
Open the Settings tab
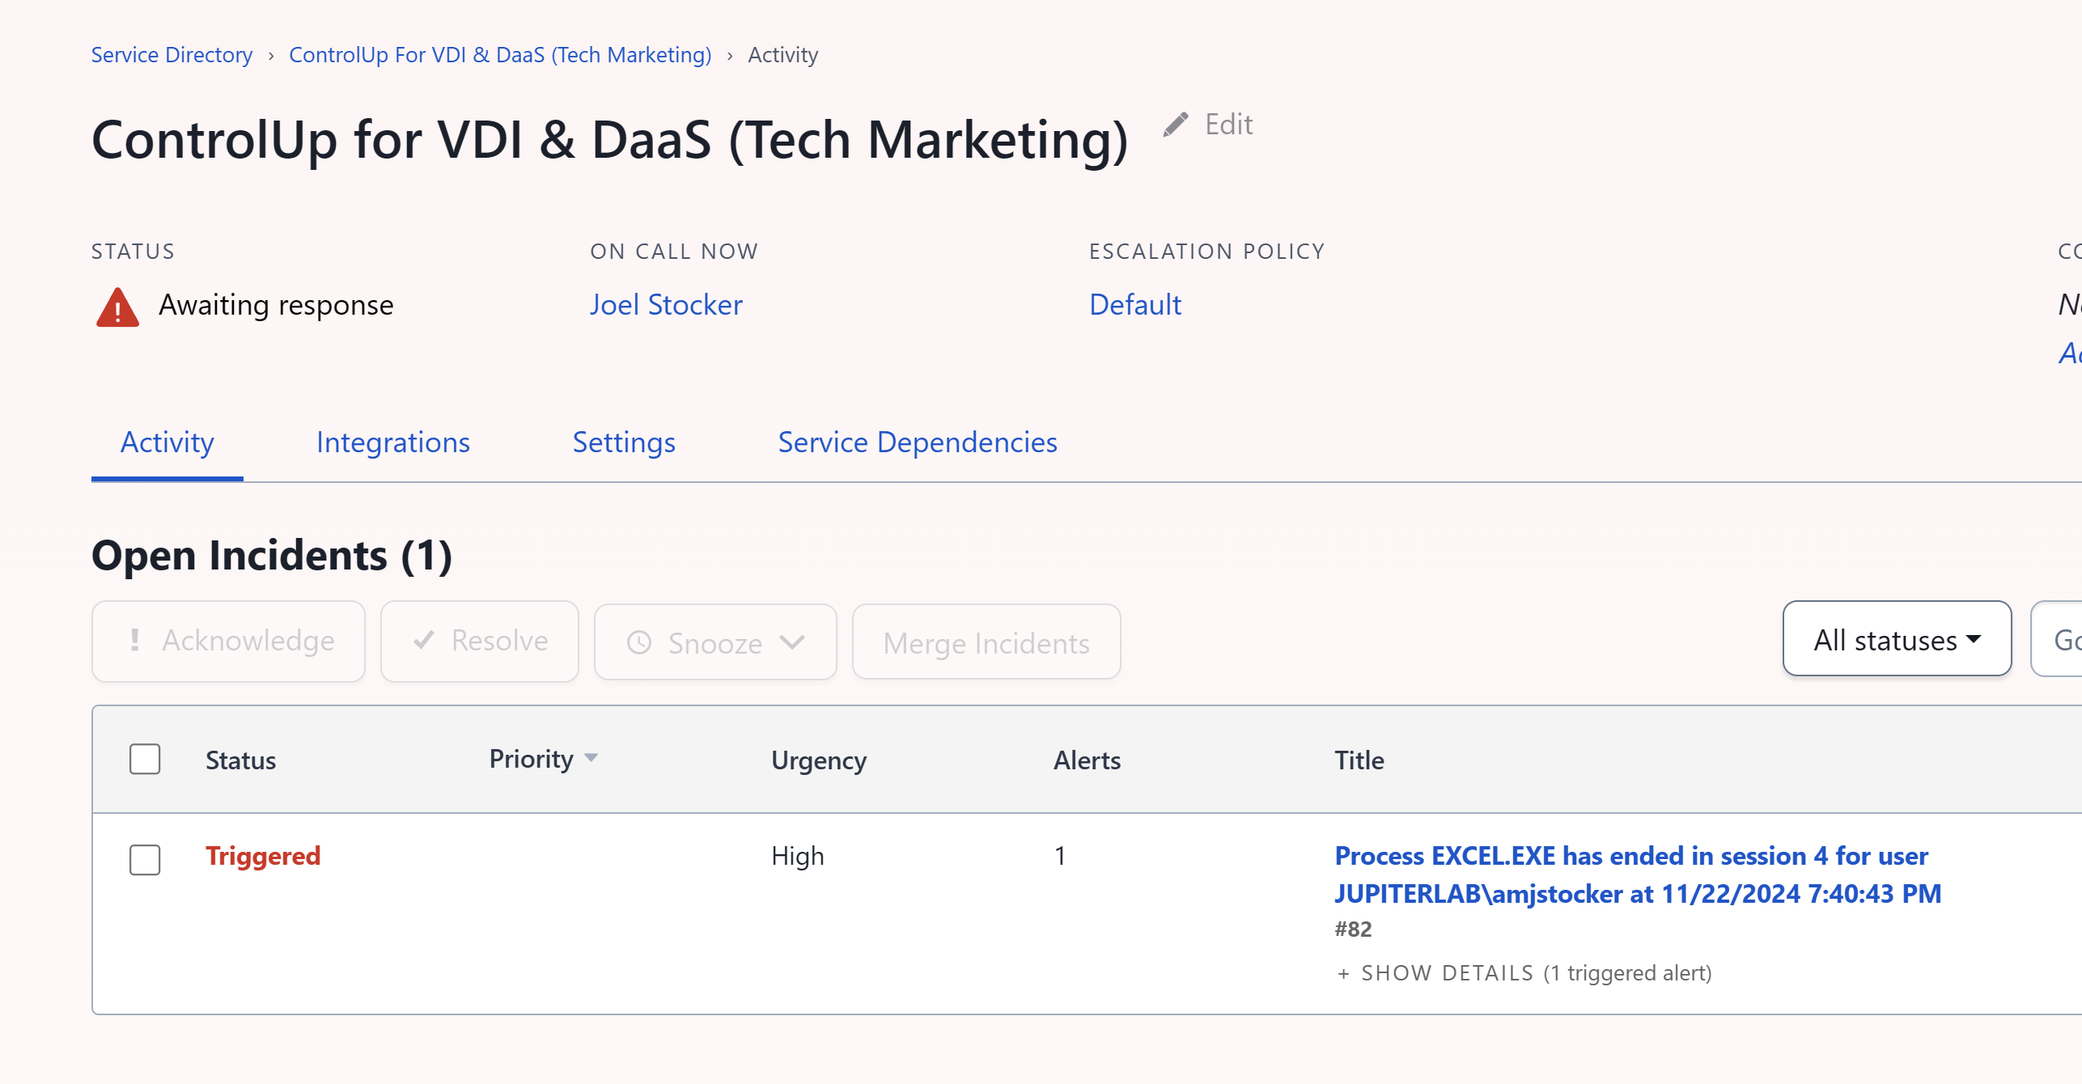[624, 442]
